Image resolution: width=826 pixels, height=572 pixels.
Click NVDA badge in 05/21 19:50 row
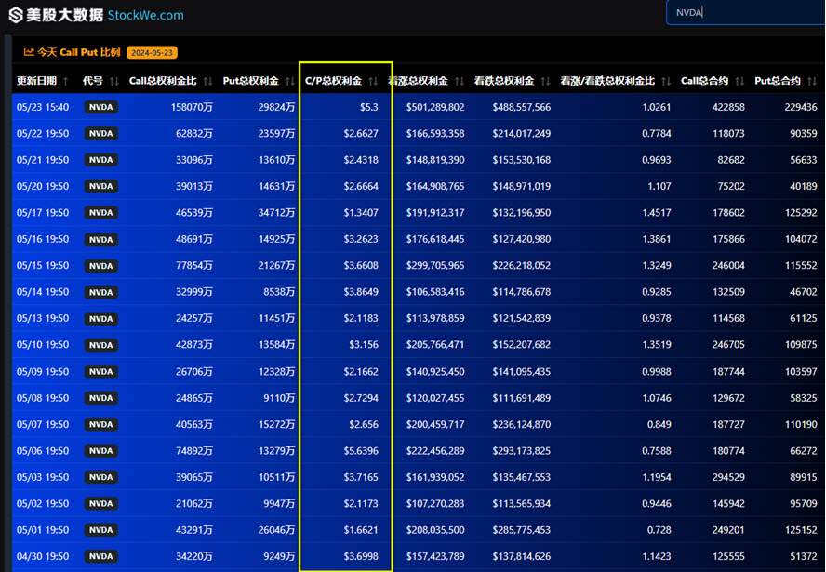tap(101, 160)
